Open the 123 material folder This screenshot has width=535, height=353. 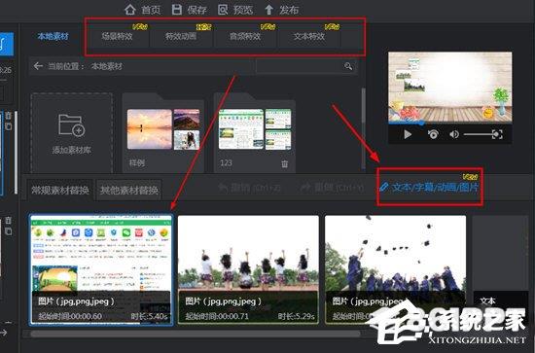pyautogui.click(x=255, y=133)
